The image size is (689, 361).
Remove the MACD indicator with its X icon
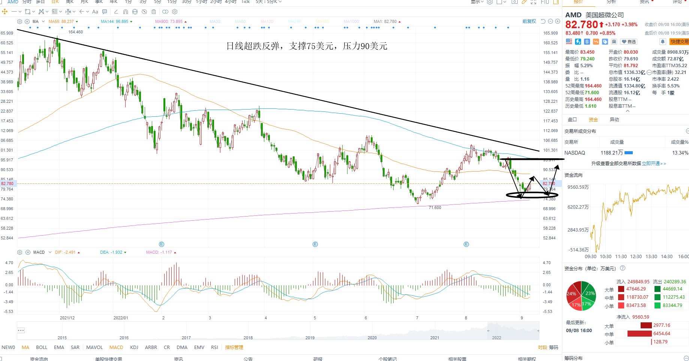point(28,252)
